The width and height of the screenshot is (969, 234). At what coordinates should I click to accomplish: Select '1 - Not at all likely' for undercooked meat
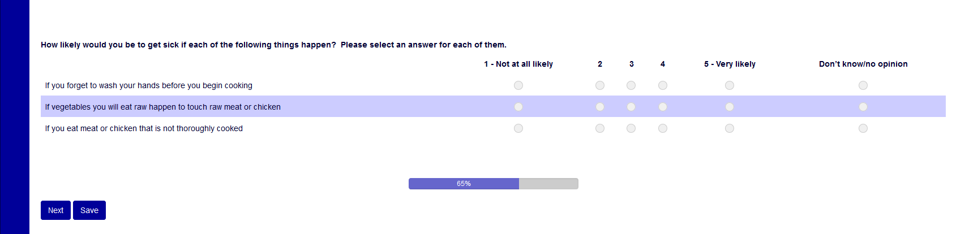(518, 128)
